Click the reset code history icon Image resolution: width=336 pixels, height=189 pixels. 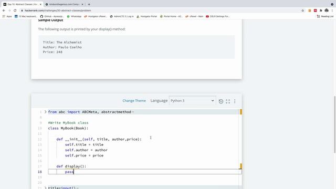pos(221,101)
